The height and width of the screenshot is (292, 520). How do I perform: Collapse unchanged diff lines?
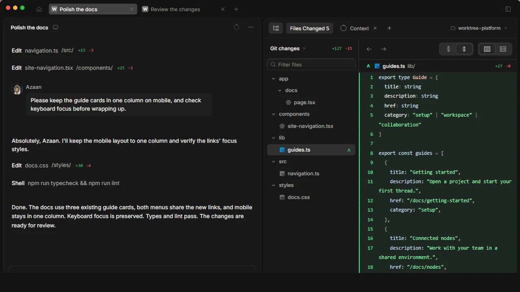coord(464,49)
